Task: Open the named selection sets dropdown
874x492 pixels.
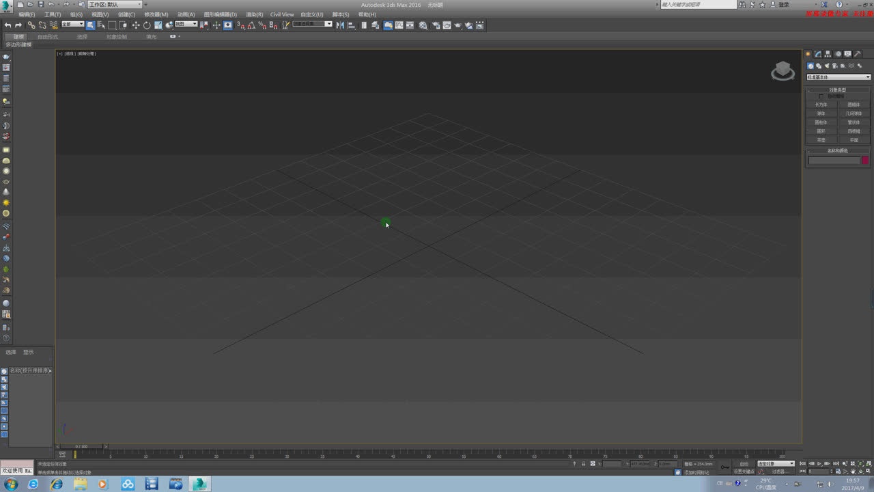Action: point(312,24)
